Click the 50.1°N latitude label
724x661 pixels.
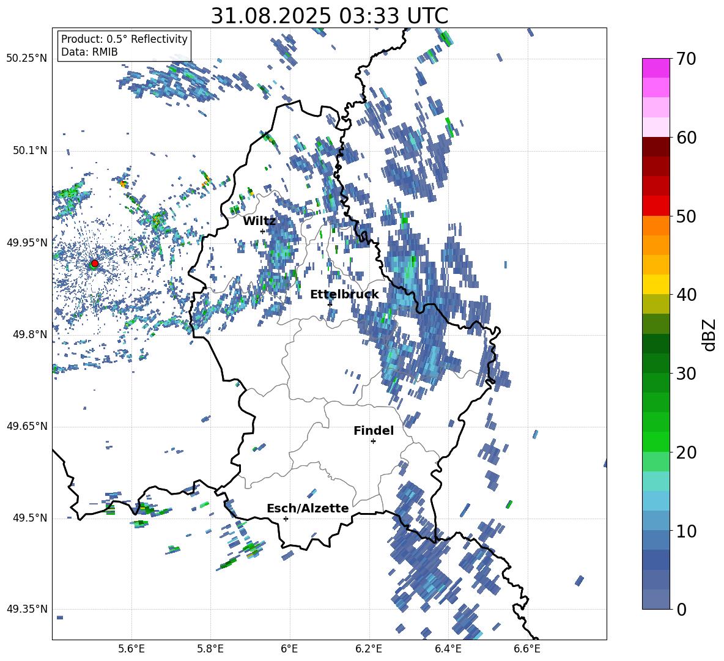coord(29,151)
